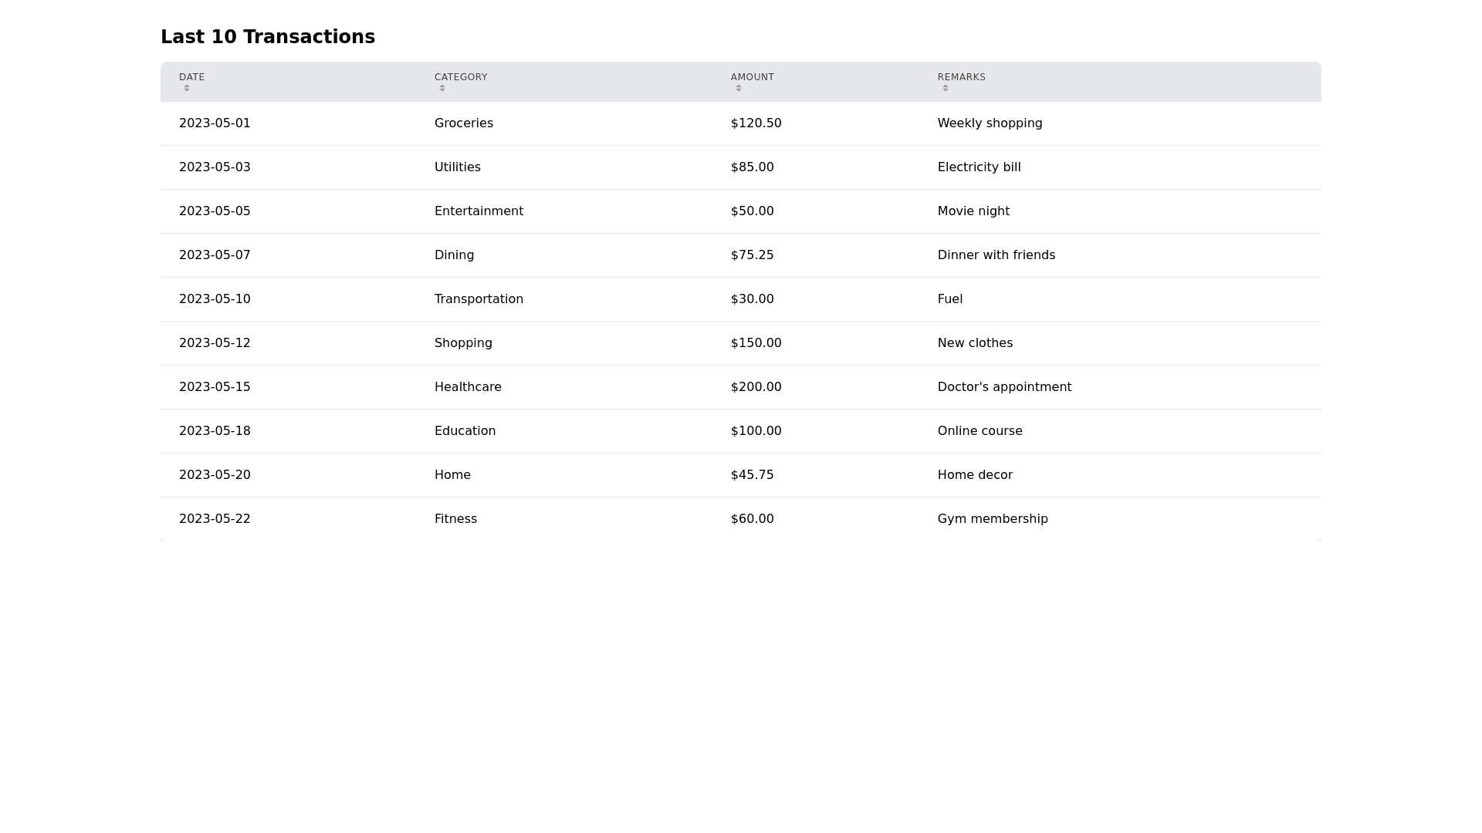Click the Date column sort icon
1482x833 pixels.
coord(187,88)
